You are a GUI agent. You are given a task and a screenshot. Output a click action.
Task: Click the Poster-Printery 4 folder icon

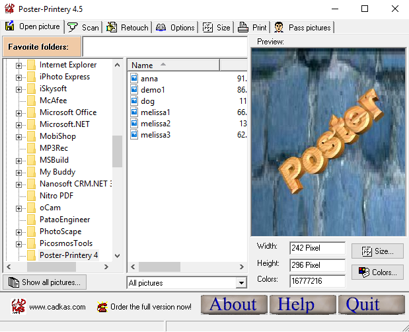tap(31, 255)
